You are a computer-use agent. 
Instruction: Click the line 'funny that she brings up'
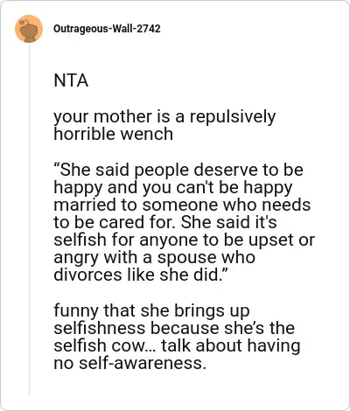click(x=151, y=311)
